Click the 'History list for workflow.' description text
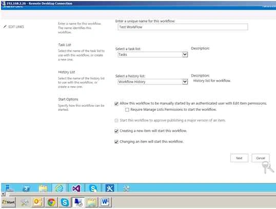 [x=212, y=81]
